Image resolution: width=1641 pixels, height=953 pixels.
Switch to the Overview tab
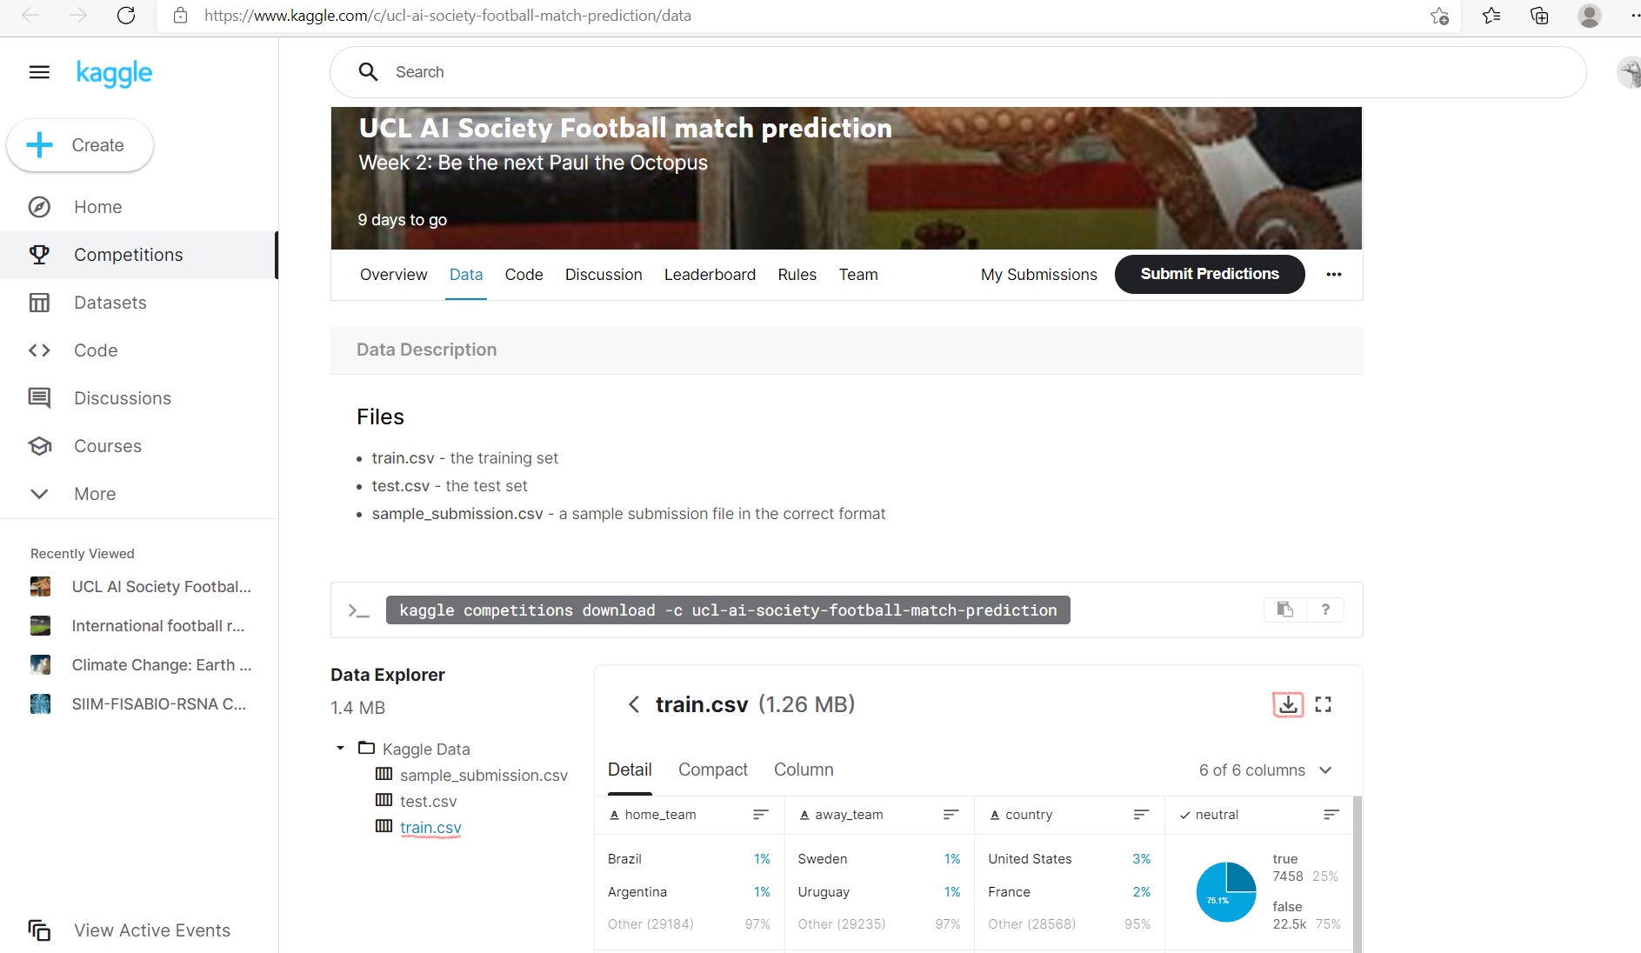[394, 275]
